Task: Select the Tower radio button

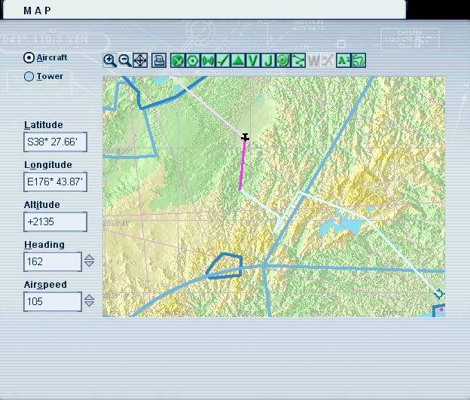Action: click(29, 76)
